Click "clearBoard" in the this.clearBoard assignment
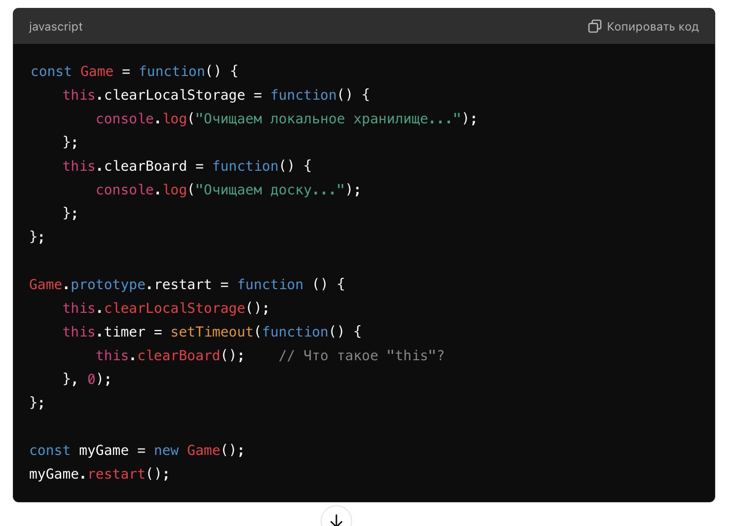 point(146,166)
